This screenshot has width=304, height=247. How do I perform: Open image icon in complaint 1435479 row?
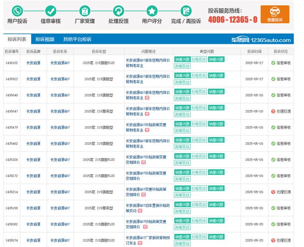pos(147,130)
